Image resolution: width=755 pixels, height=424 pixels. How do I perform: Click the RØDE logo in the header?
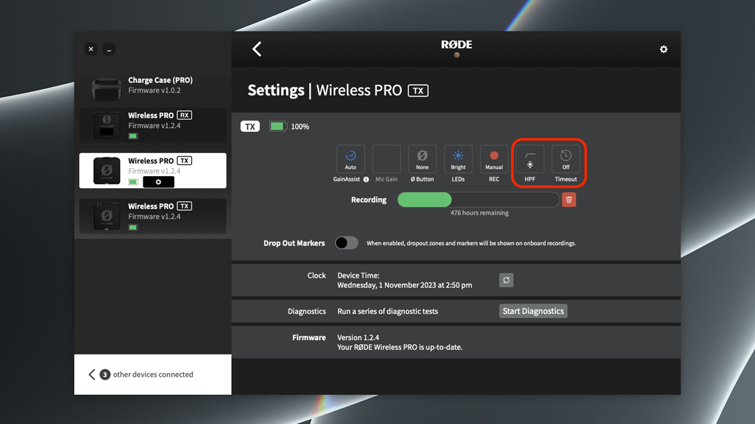(456, 45)
